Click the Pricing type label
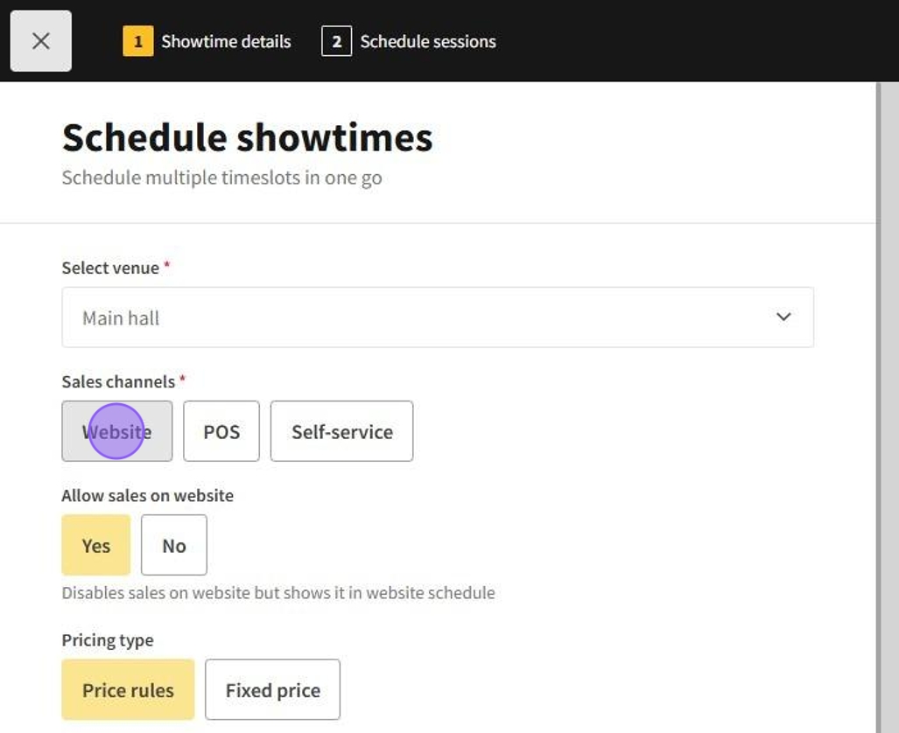 point(107,640)
